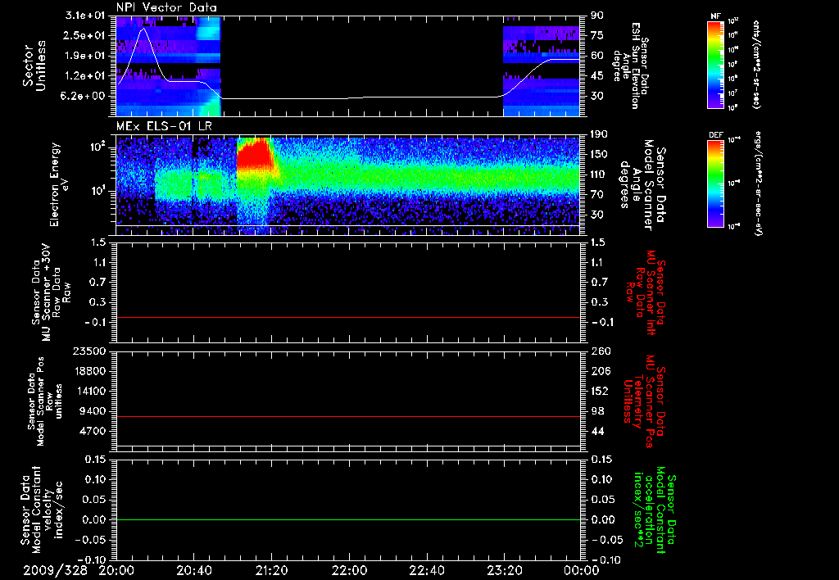Click the "18800" scanner position tick label
This screenshot has height=580, width=839.
click(x=88, y=371)
